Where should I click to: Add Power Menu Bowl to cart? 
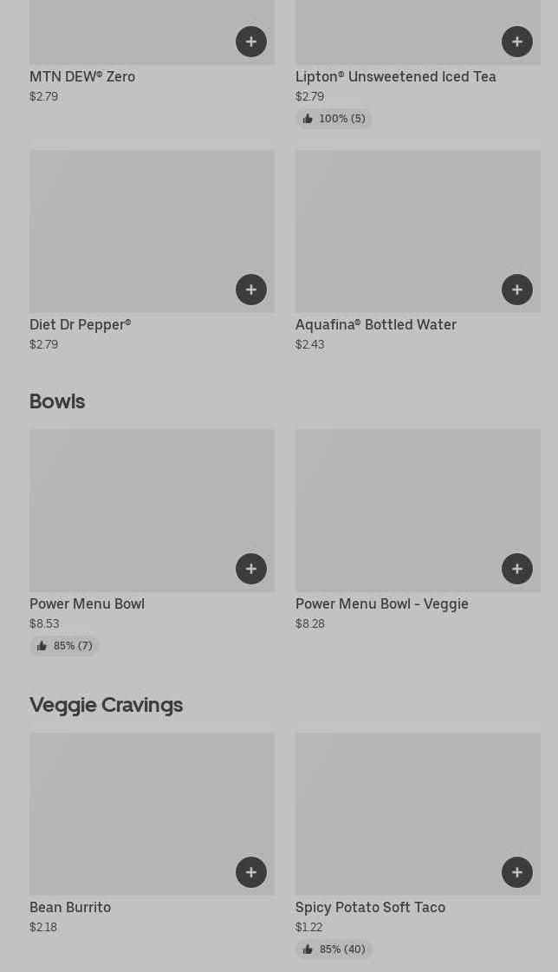(x=251, y=569)
